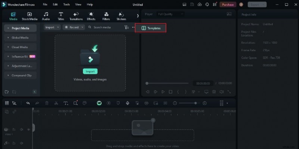Toggle Video 1 track visibility eye
The image size is (299, 149).
pos(29,130)
